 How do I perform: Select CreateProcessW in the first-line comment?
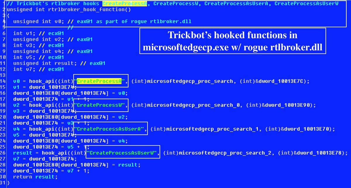pos(176,4)
